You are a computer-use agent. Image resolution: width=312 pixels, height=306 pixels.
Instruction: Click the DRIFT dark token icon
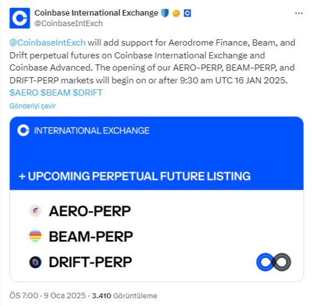tap(36, 262)
